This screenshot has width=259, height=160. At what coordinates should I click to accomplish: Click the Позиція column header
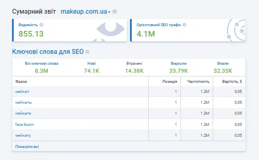click(170, 82)
